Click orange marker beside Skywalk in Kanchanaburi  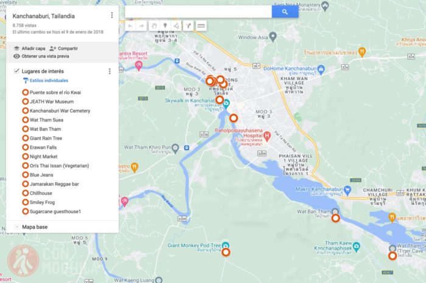pos(220,100)
